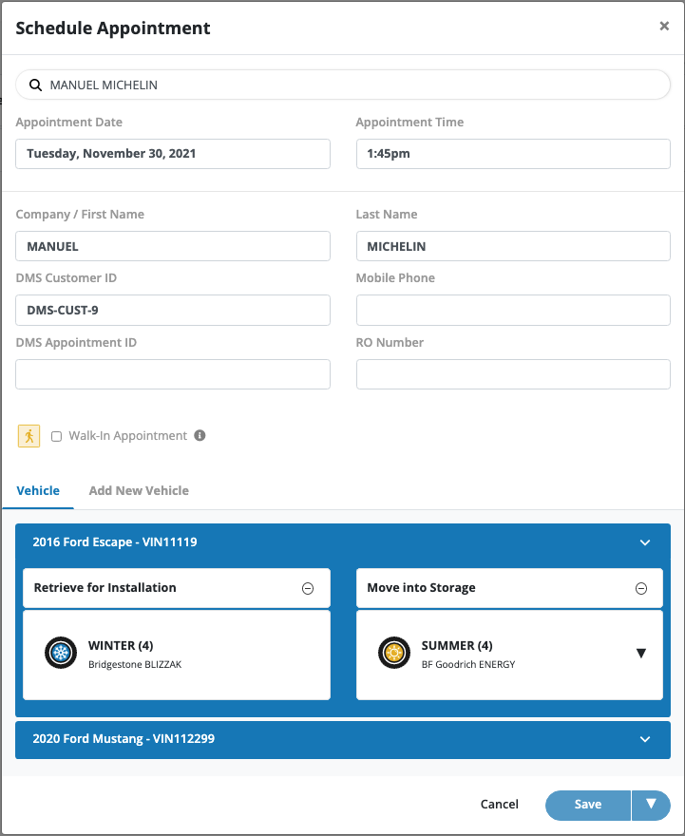Image resolution: width=685 pixels, height=836 pixels.
Task: Click the Cancel button
Action: click(499, 804)
